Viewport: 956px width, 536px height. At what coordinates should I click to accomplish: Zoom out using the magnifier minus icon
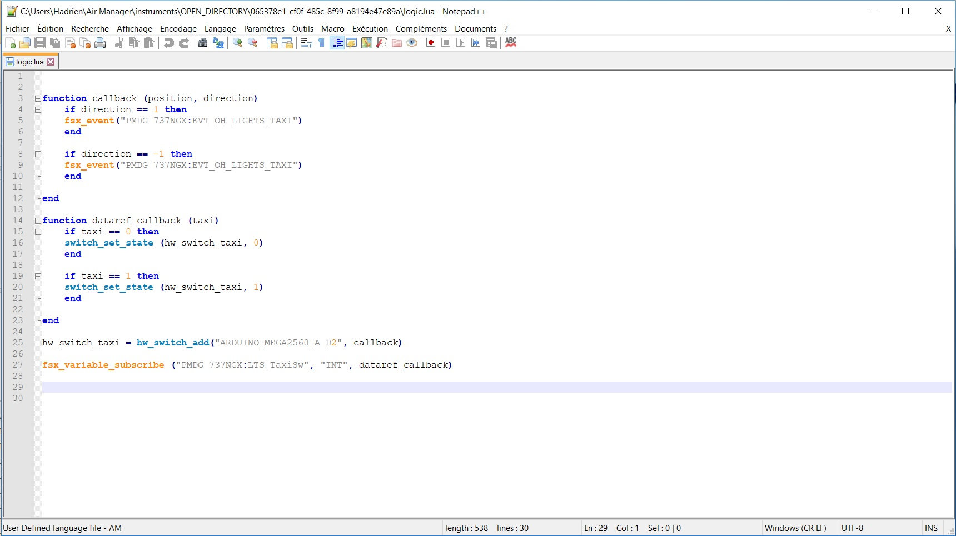tap(252, 43)
